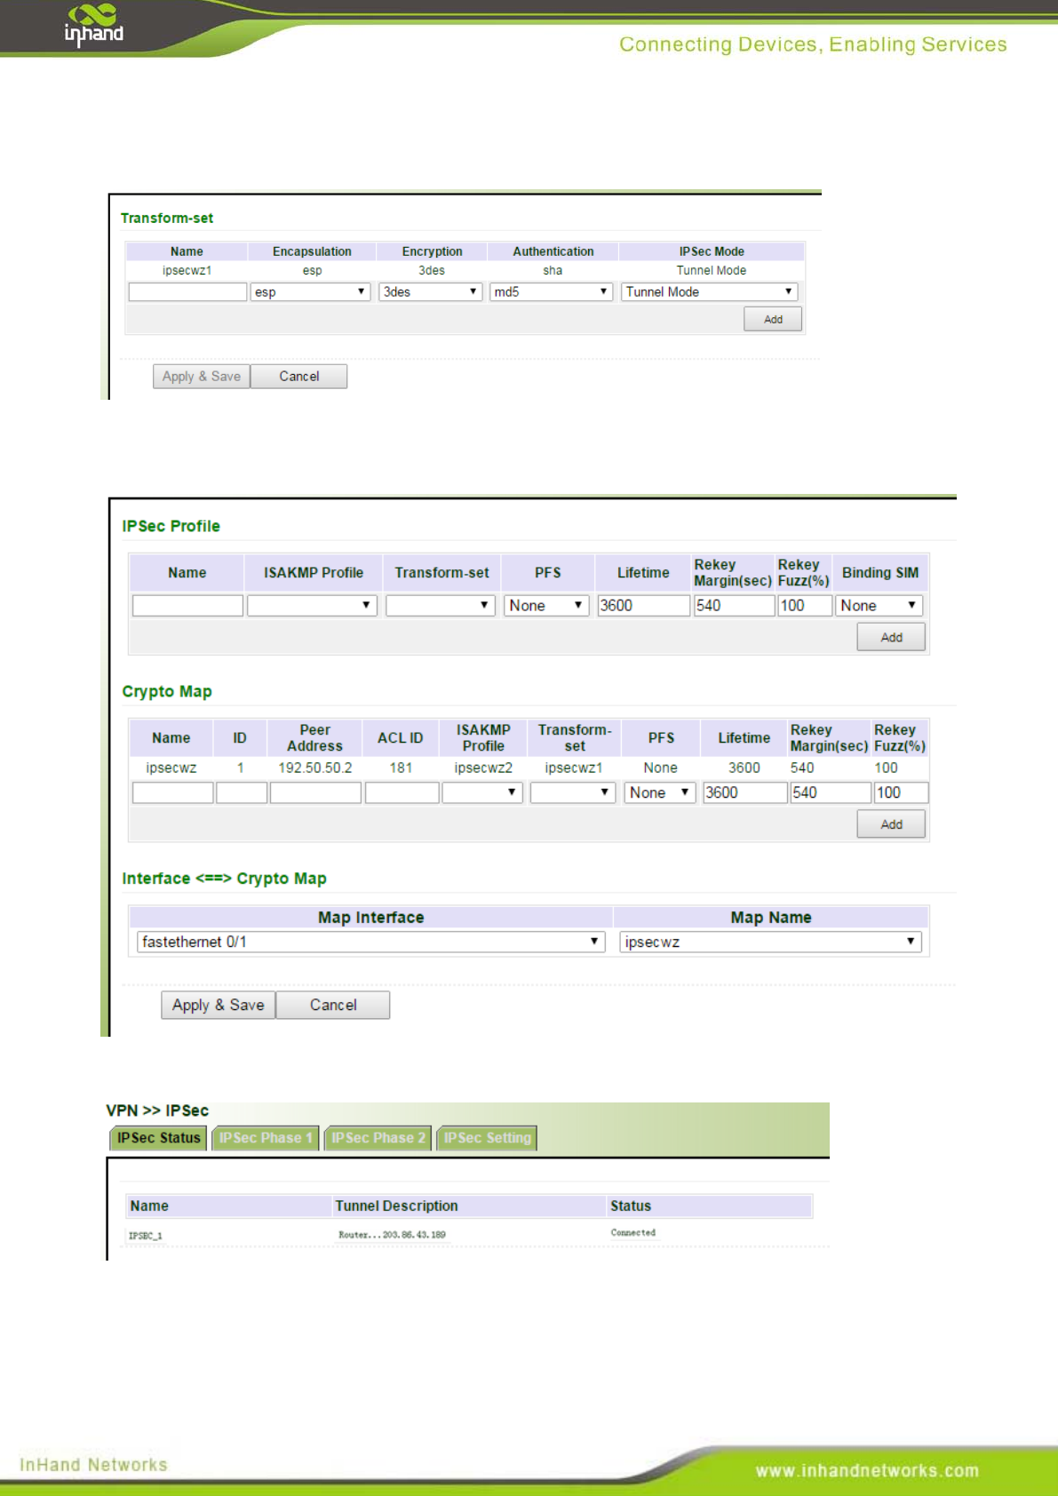Click Crypto Map ACL ID input field
This screenshot has width=1058, height=1496.
[402, 792]
